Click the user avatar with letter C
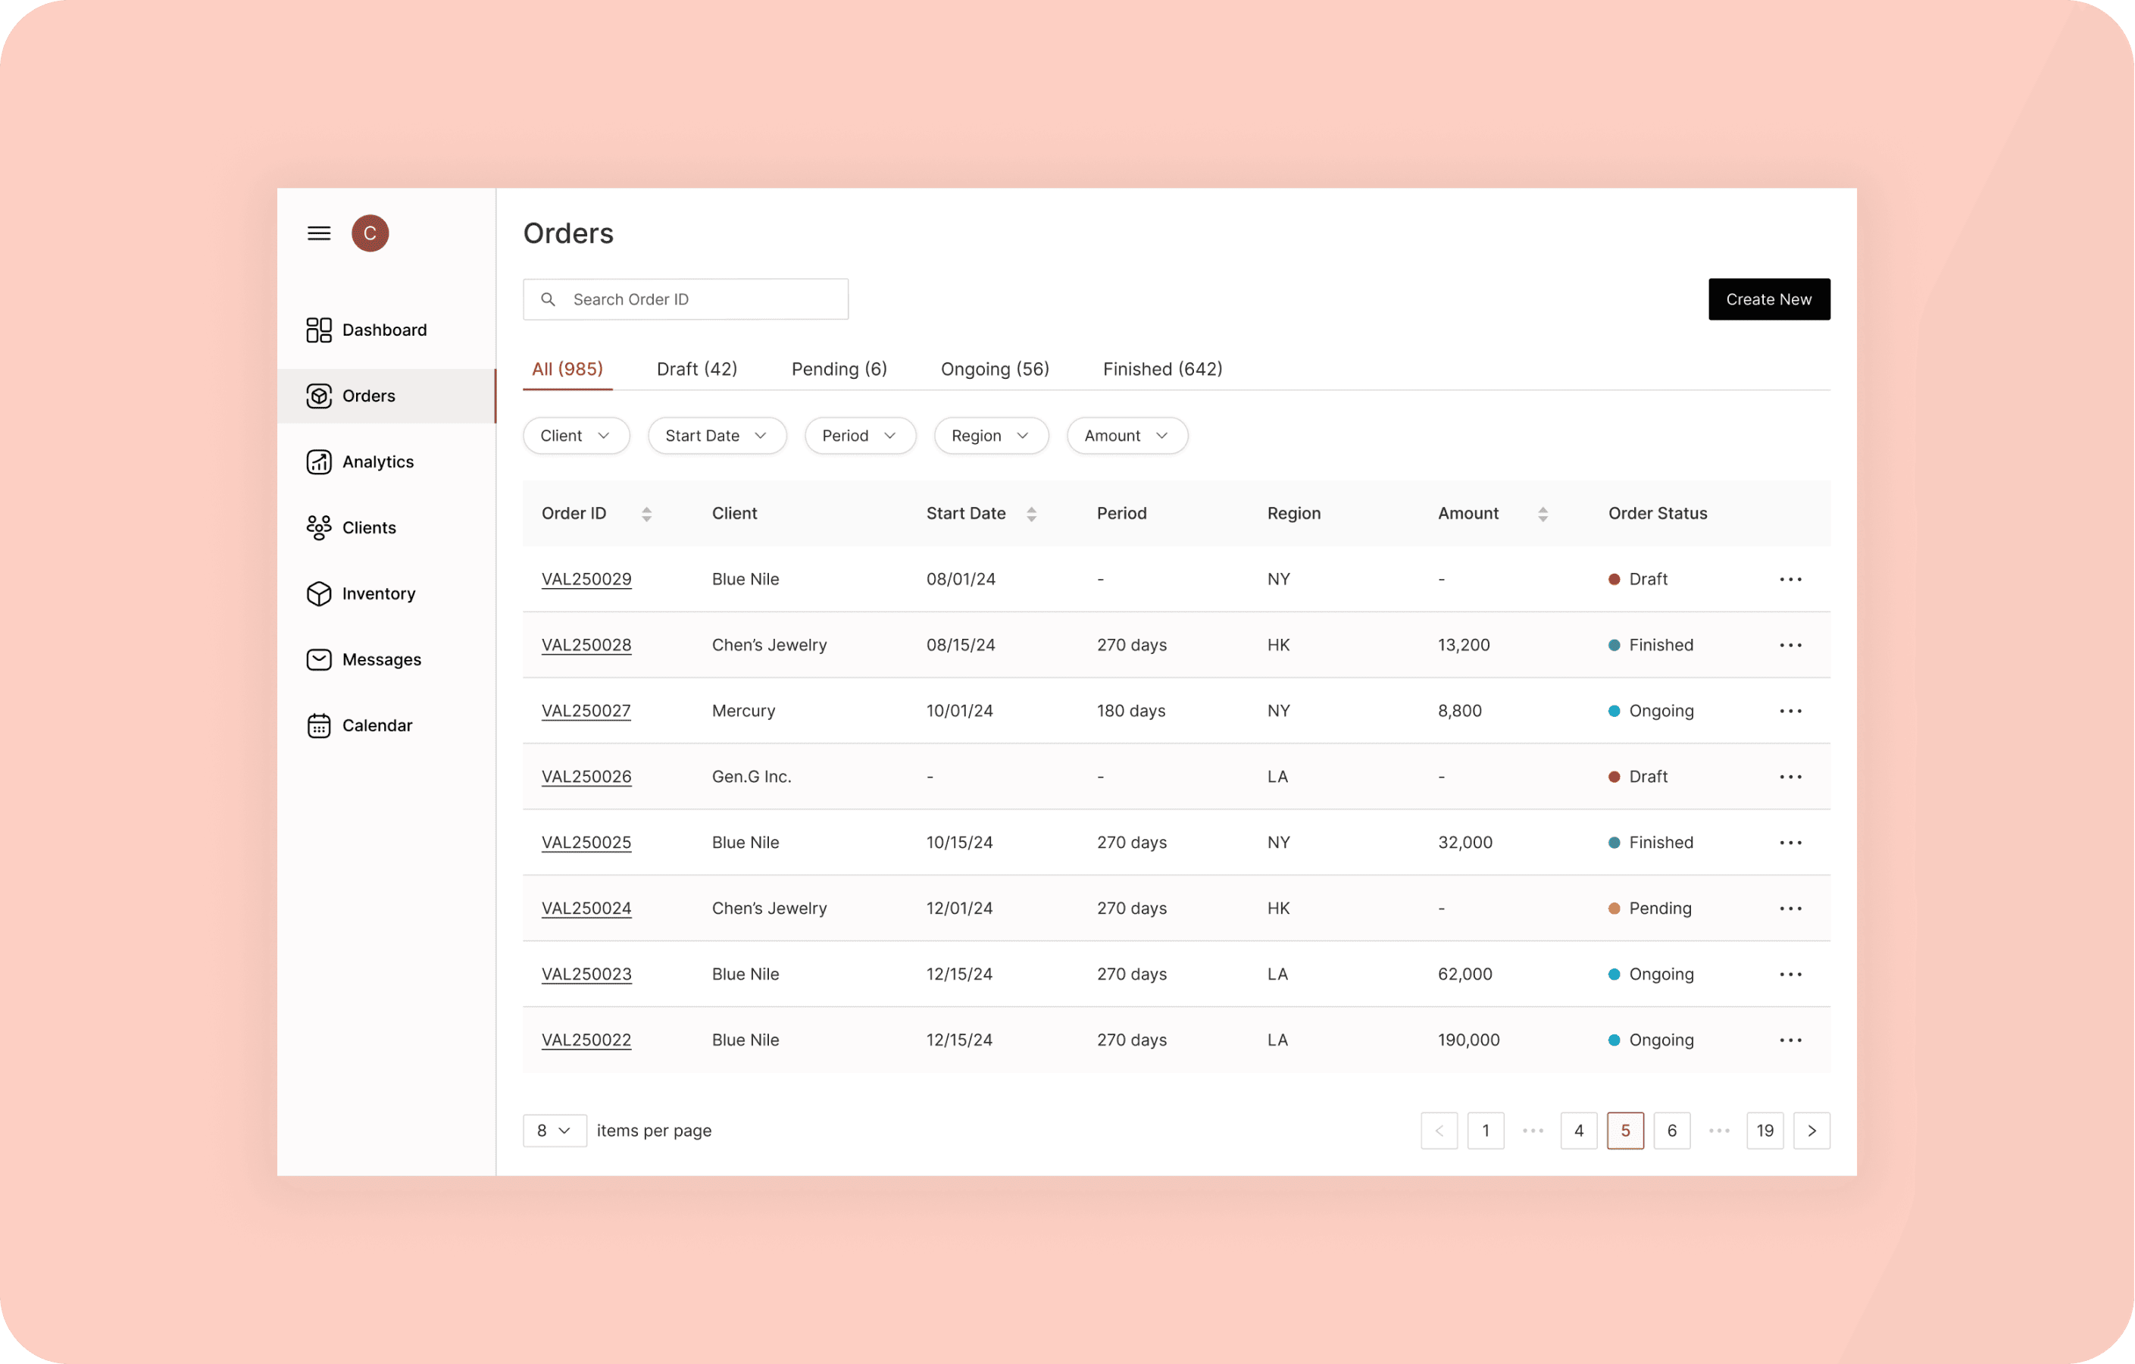The width and height of the screenshot is (2135, 1364). coord(370,233)
